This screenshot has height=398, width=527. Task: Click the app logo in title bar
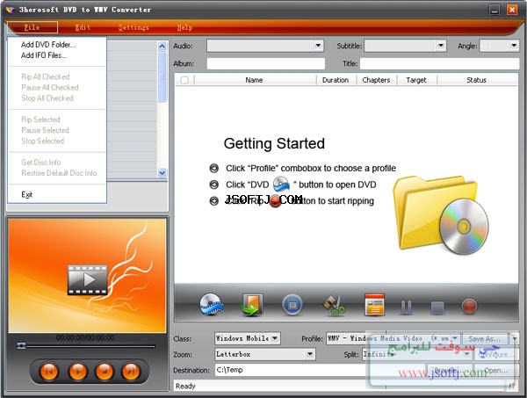click(10, 10)
